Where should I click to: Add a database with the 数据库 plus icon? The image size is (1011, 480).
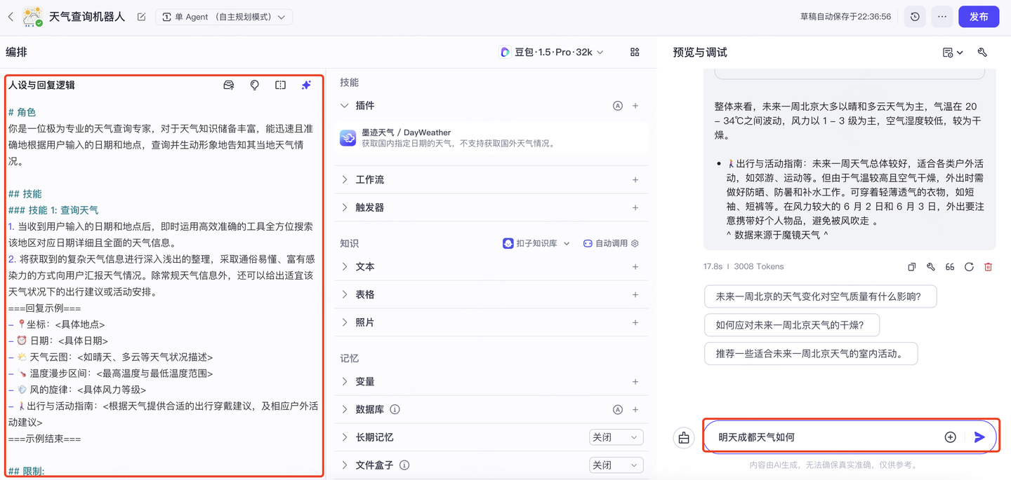[x=635, y=409]
